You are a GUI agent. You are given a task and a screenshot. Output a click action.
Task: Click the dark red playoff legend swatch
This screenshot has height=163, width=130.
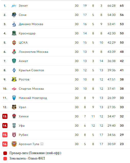point(5,153)
